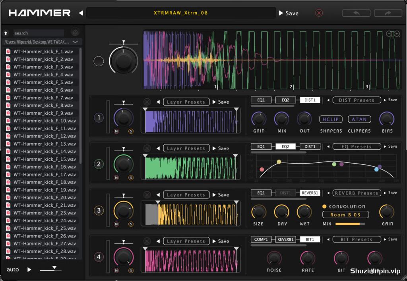Select layer 2 number circle
Screen dimensions: 407x281
[x=99, y=164]
